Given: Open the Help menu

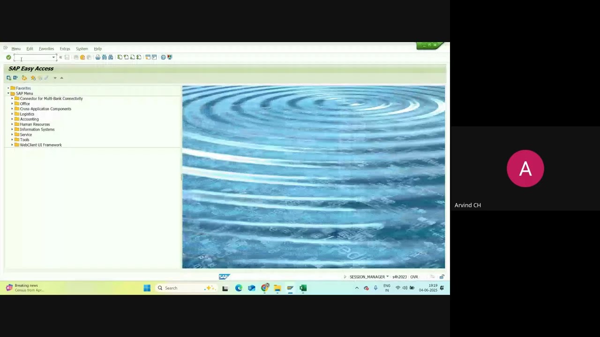Looking at the screenshot, I should pos(98,49).
